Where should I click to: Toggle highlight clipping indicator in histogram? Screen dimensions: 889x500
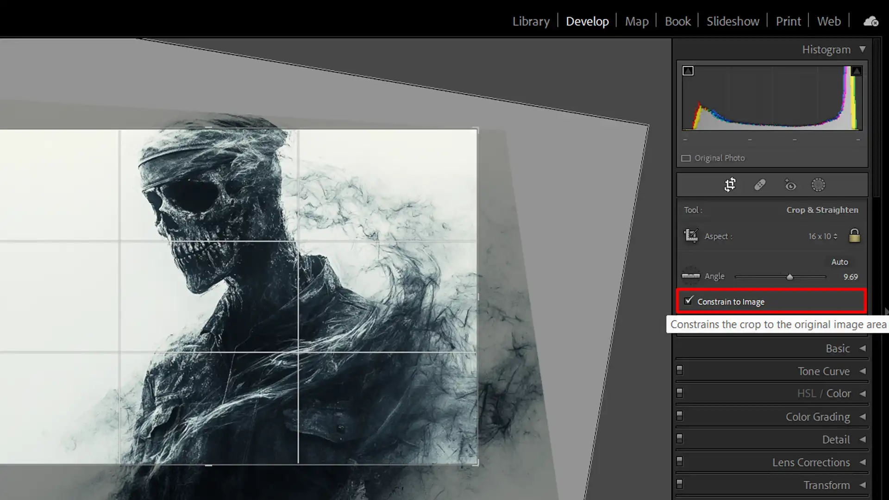(x=857, y=71)
